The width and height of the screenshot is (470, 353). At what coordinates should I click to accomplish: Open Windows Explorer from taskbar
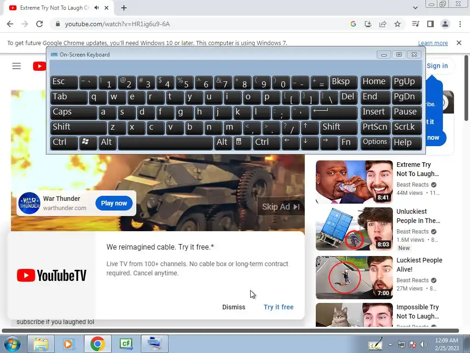tap(41, 344)
